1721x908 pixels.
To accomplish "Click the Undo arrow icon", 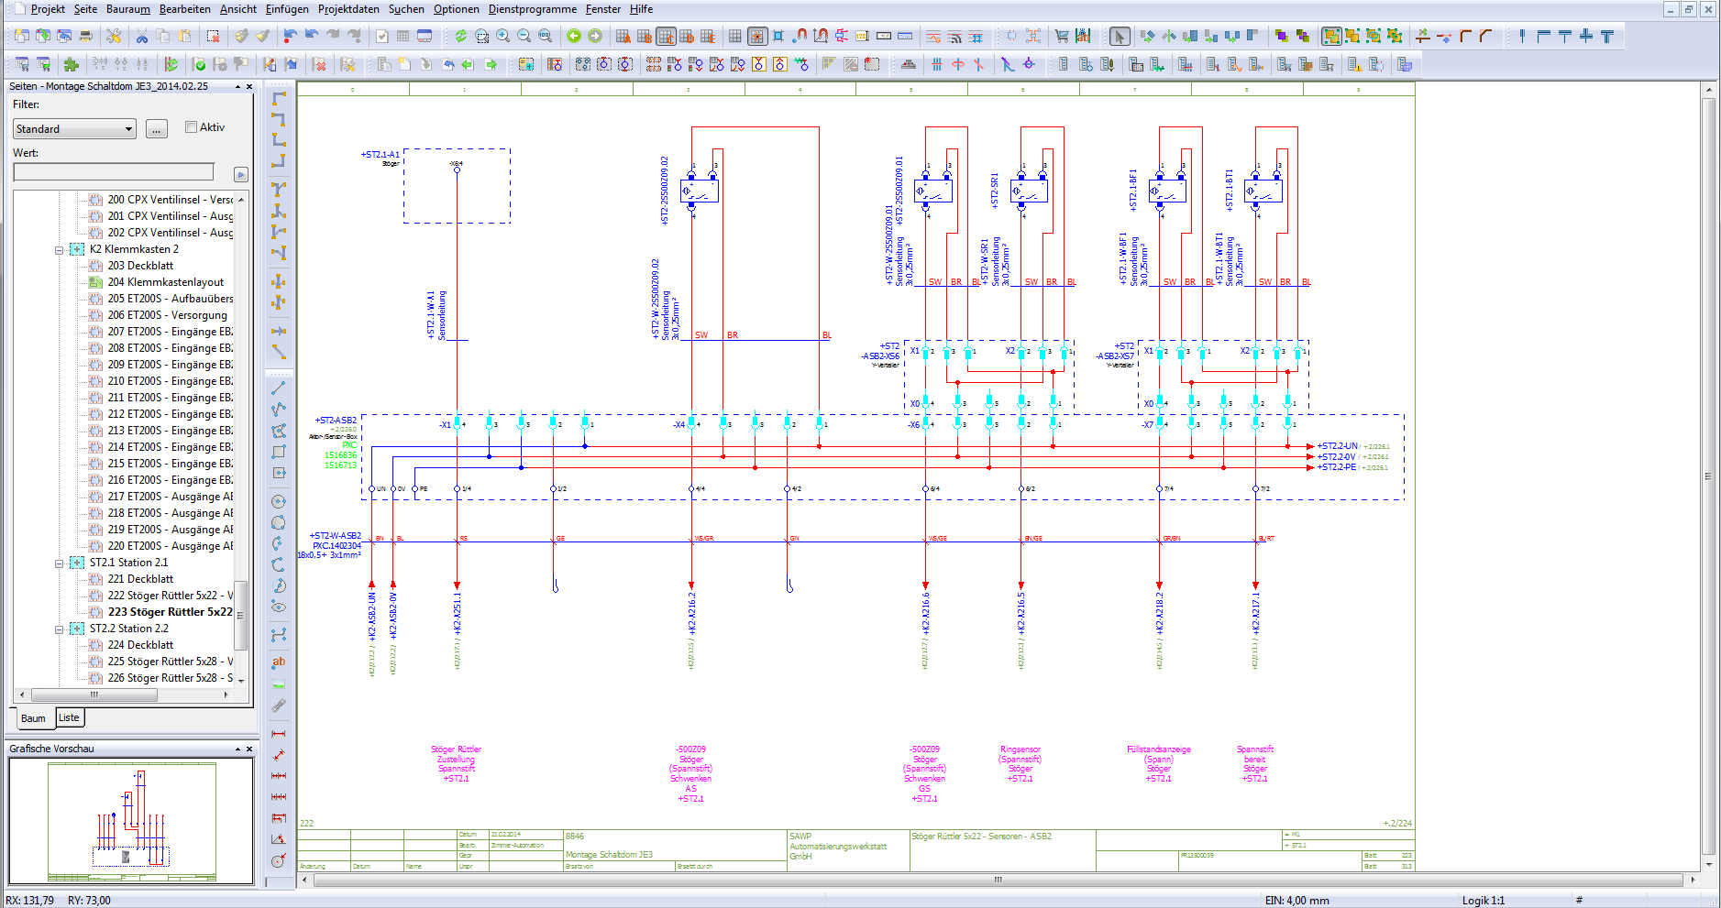I will (312, 36).
